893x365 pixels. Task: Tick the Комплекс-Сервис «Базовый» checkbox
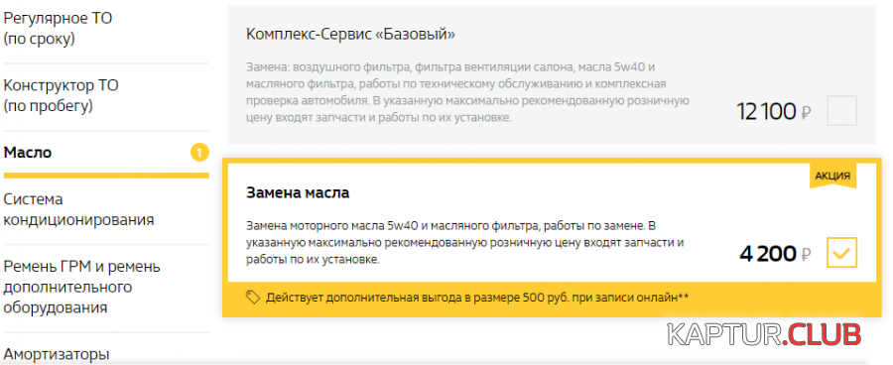tap(841, 110)
